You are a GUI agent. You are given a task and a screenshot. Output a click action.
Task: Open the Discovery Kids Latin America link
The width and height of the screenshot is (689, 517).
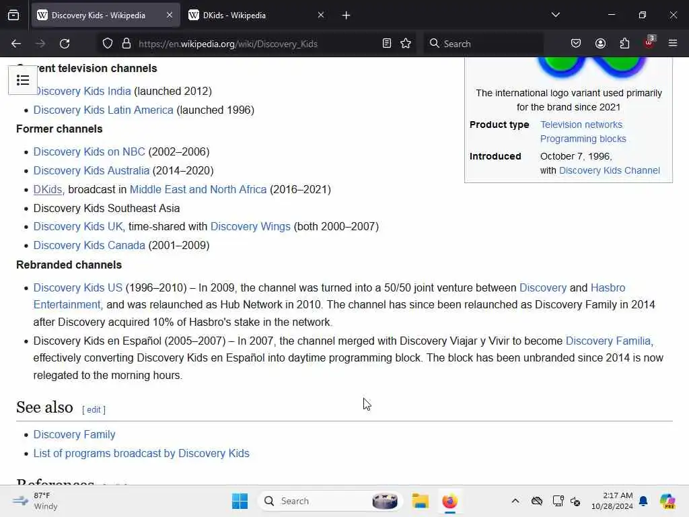103,110
